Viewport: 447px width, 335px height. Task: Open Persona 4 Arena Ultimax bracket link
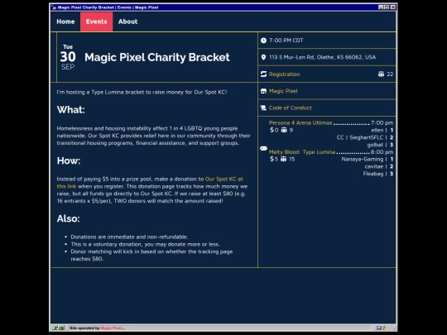300,122
